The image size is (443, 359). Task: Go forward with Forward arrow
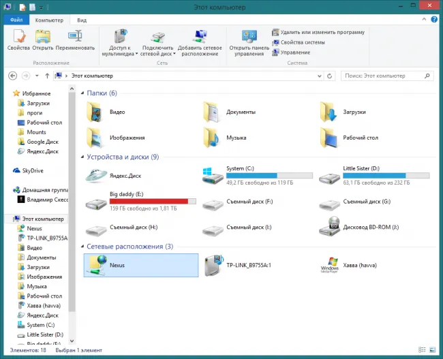coord(26,76)
